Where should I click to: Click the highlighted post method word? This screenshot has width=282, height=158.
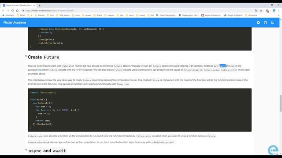tap(222, 66)
